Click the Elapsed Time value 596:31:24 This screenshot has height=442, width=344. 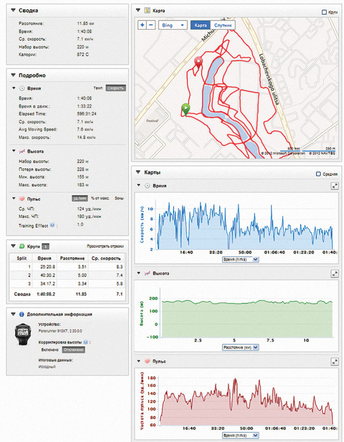pos(87,114)
